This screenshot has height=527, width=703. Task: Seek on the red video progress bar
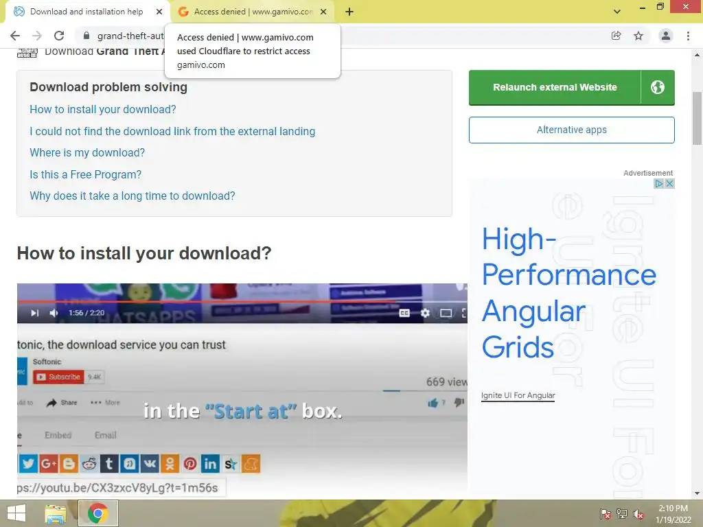242,302
